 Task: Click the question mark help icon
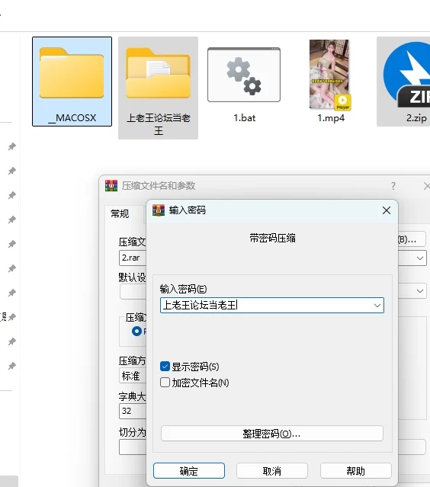coord(393,186)
